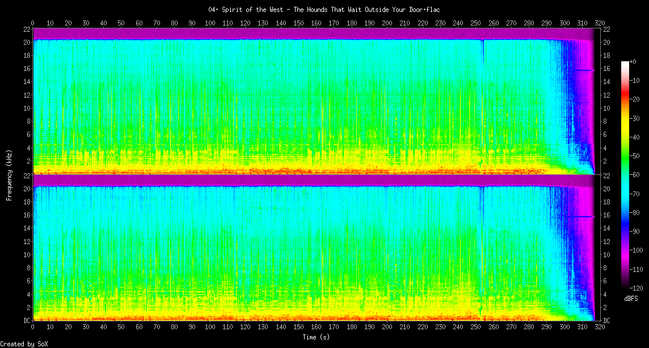Click the "DC" label at bottom-left of the frequency axis
Screen dimensions: 649x348
pos(26,321)
